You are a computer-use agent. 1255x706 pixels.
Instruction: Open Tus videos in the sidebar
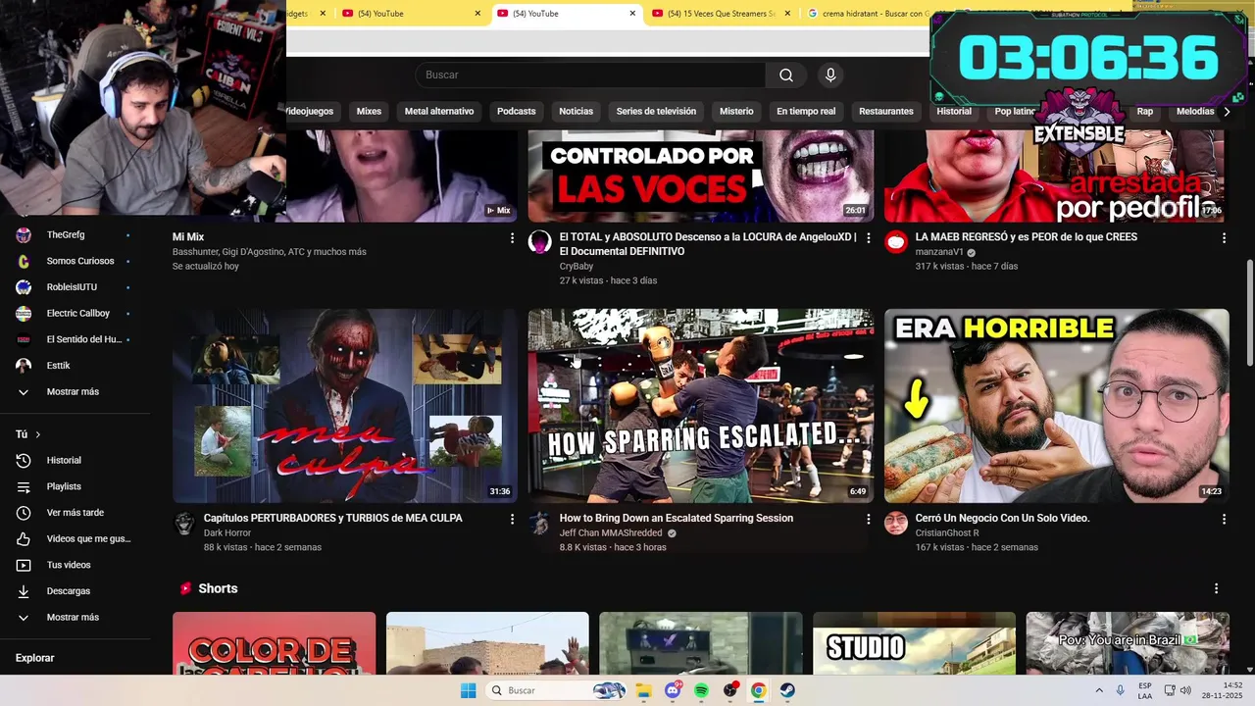[69, 565]
